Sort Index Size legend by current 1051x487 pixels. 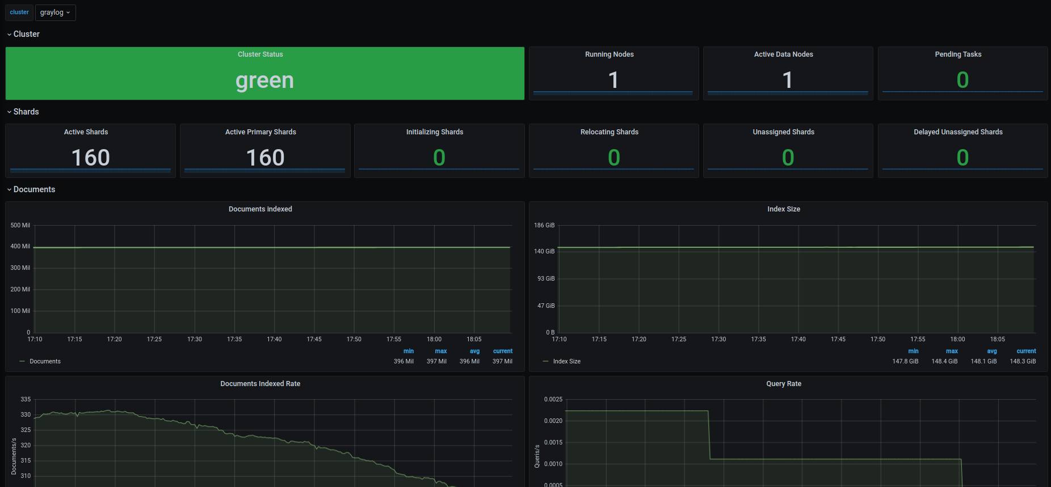click(1026, 351)
